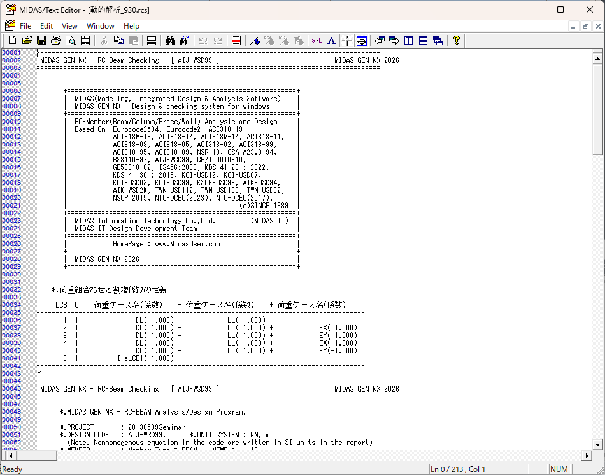The height and width of the screenshot is (475, 605).
Task: Toggle the four-arrow move toolbar button
Action: click(x=362, y=41)
